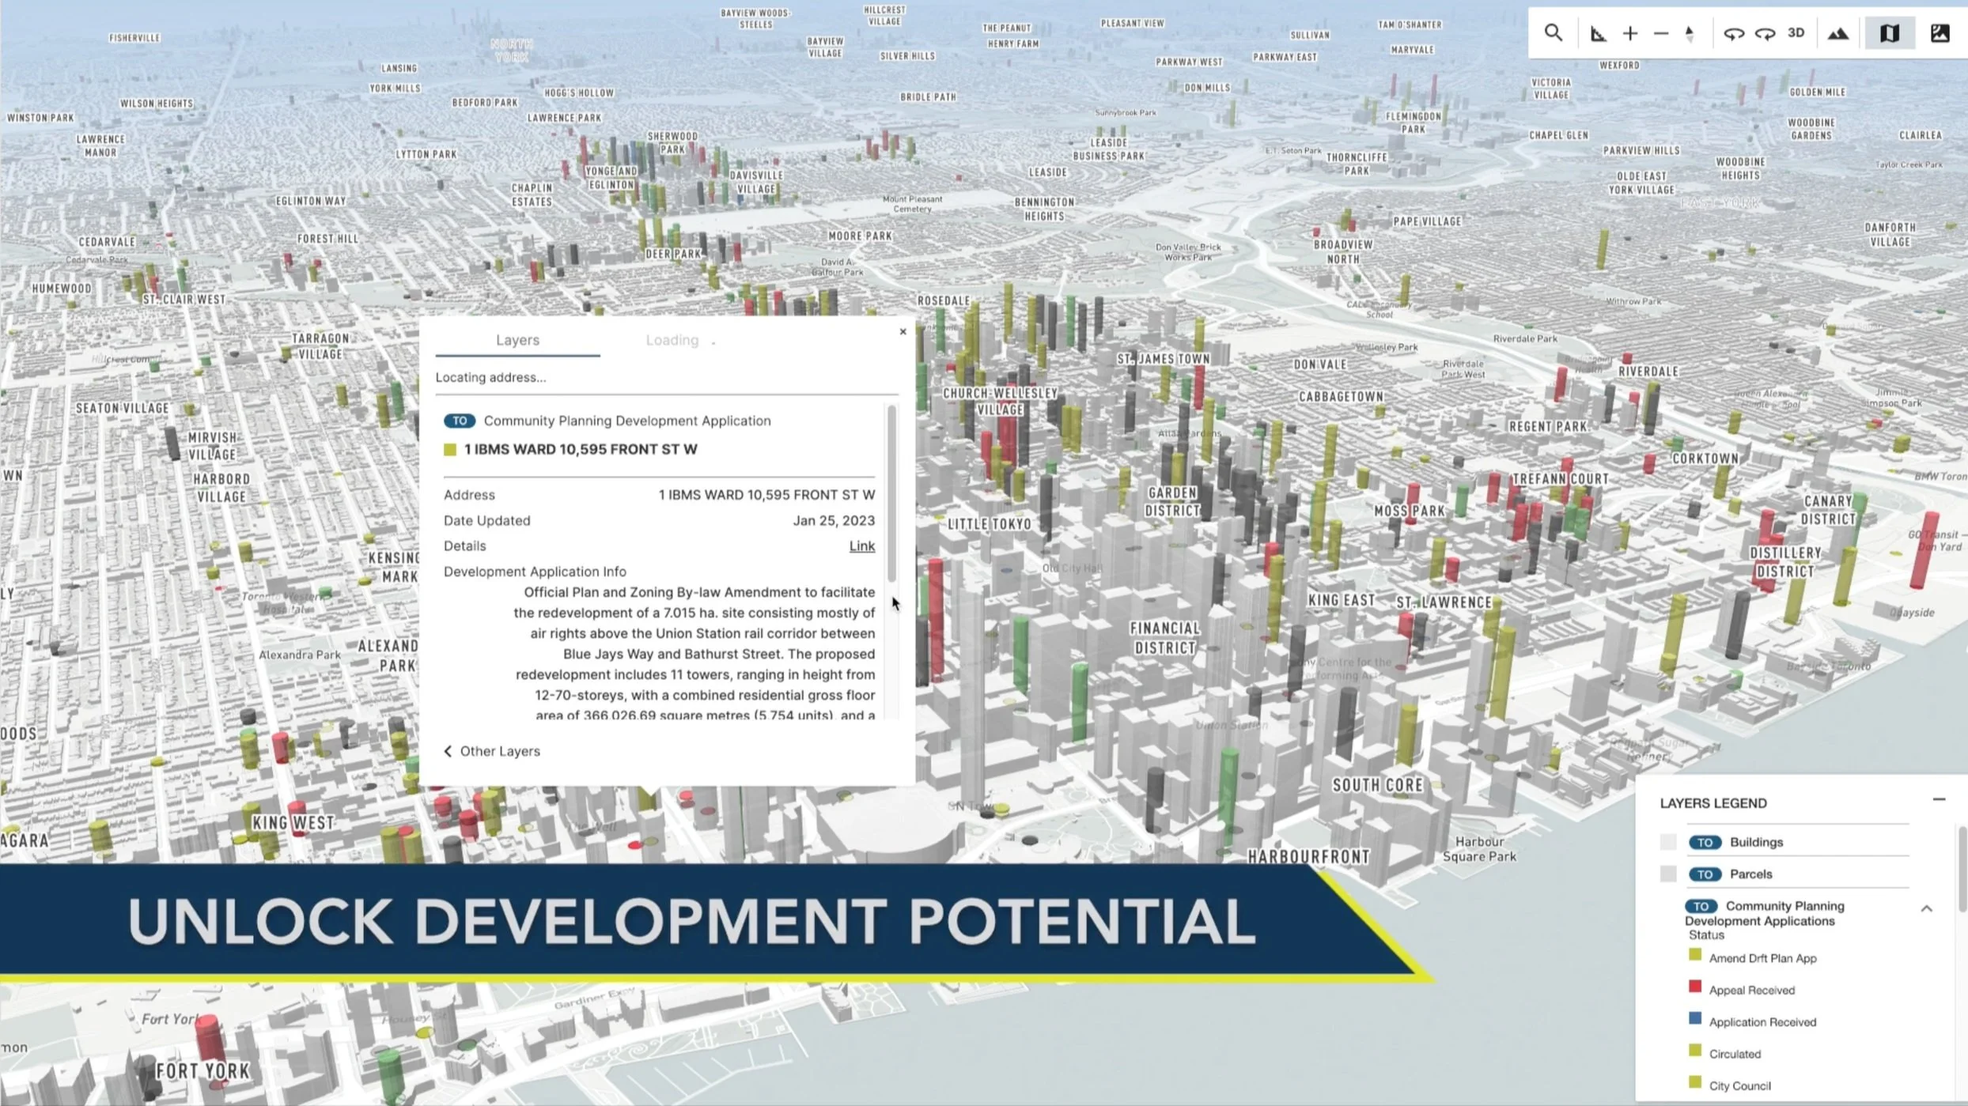Switch to satellite imagery basemap
Screen dimensions: 1968x1106
(1940, 33)
